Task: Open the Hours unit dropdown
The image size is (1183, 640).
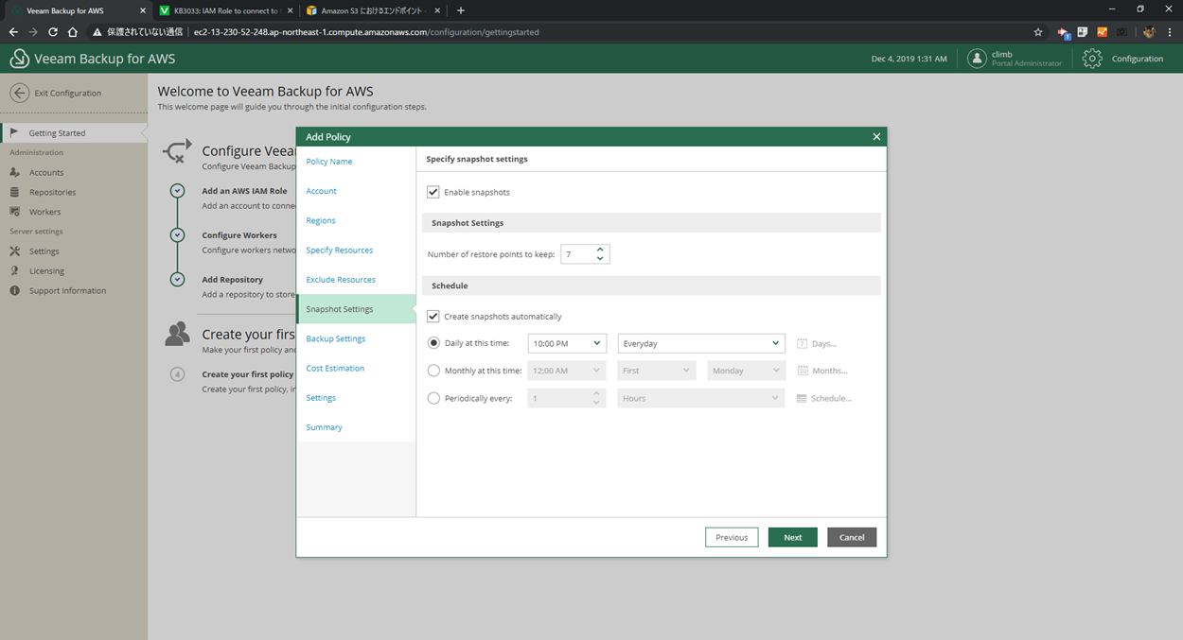Action: click(x=701, y=398)
